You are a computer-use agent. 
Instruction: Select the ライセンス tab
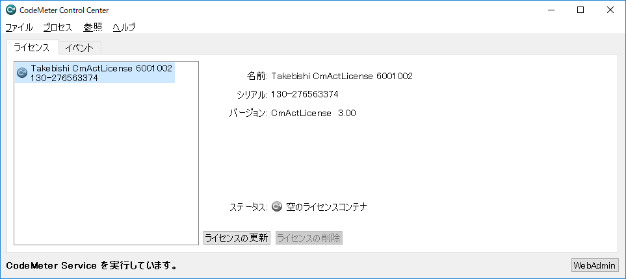click(32, 47)
